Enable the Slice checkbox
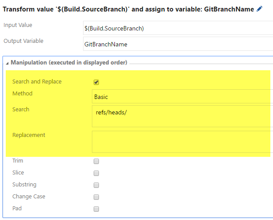The image size is (273, 220). click(x=96, y=173)
